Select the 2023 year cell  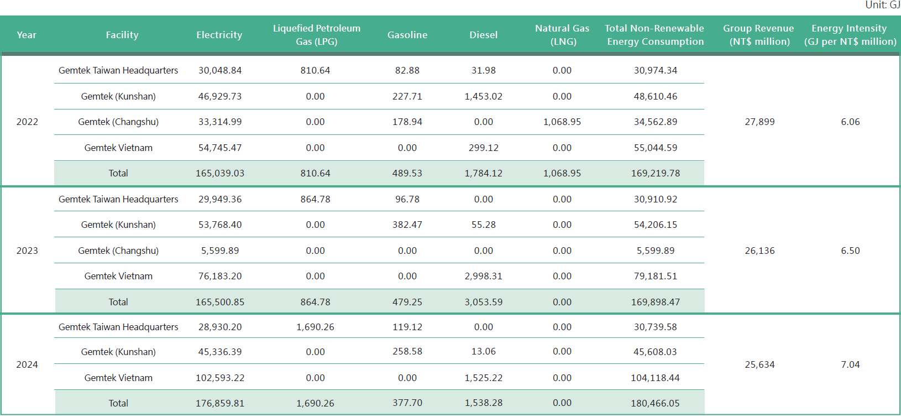pos(27,251)
